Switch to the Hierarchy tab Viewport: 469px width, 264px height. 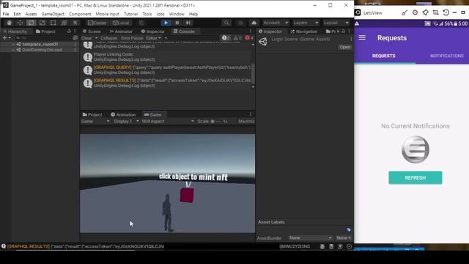(15, 32)
